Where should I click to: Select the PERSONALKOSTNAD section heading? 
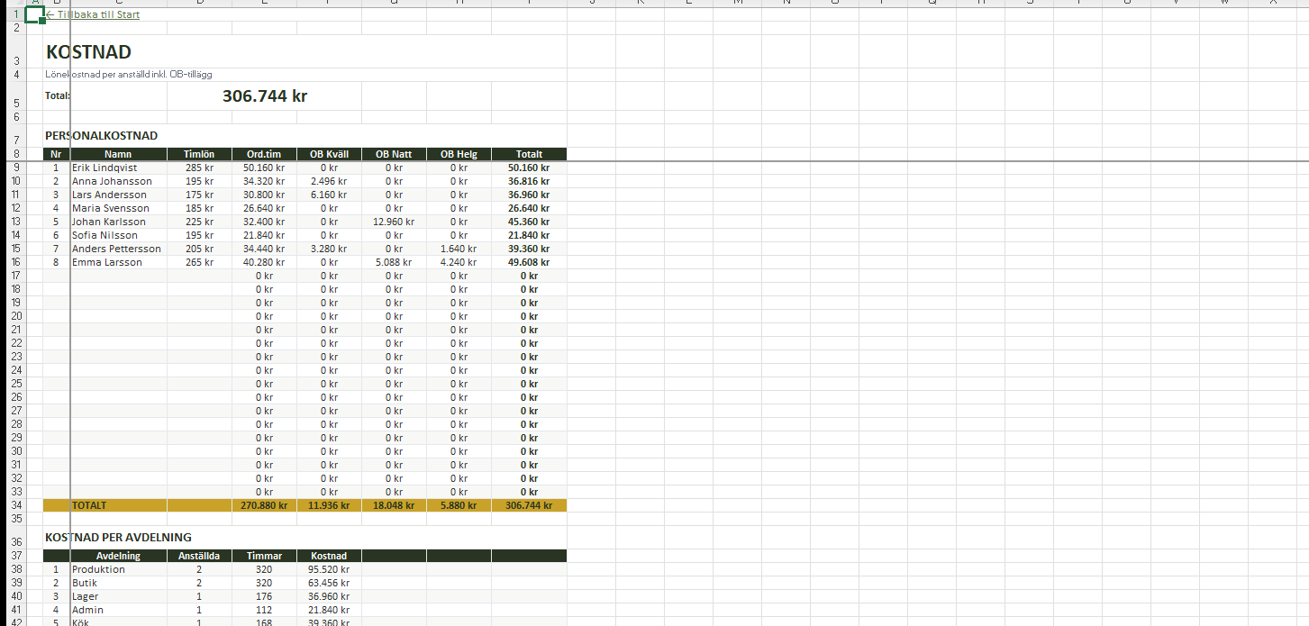pos(101,136)
